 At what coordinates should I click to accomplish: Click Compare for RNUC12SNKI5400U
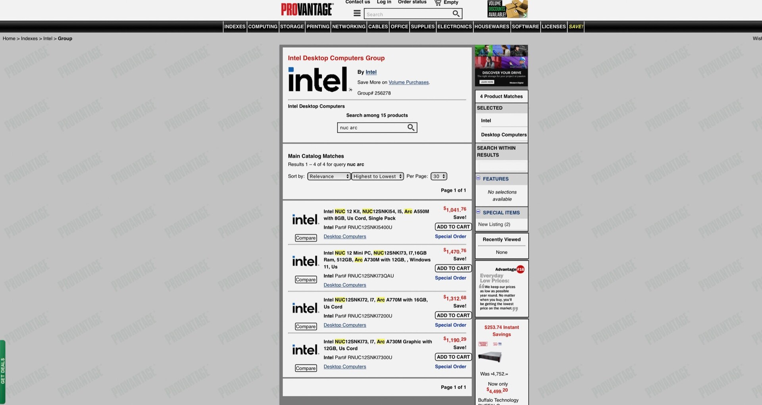click(x=306, y=238)
